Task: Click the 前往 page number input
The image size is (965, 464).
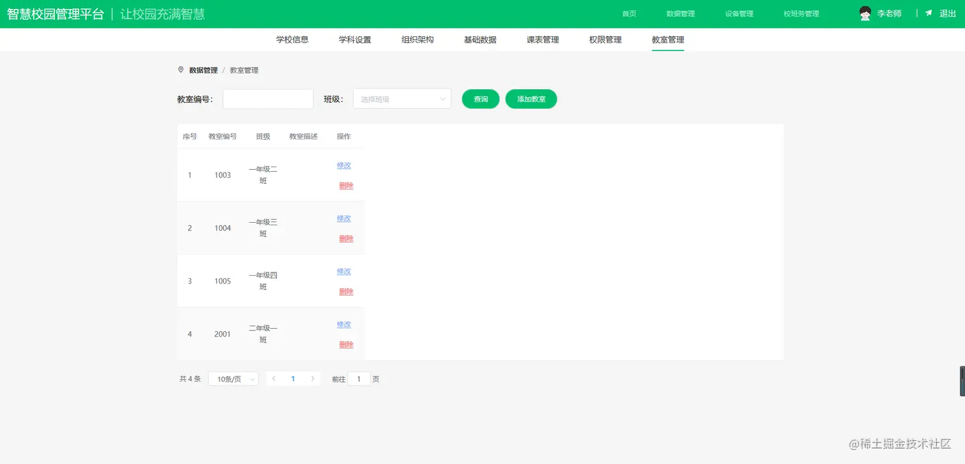Action: tap(359, 378)
